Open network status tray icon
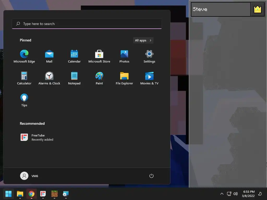This screenshot has width=267, height=200. point(229,194)
